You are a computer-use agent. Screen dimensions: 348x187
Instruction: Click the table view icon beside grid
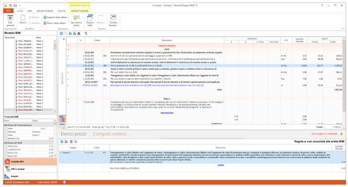click(62, 126)
